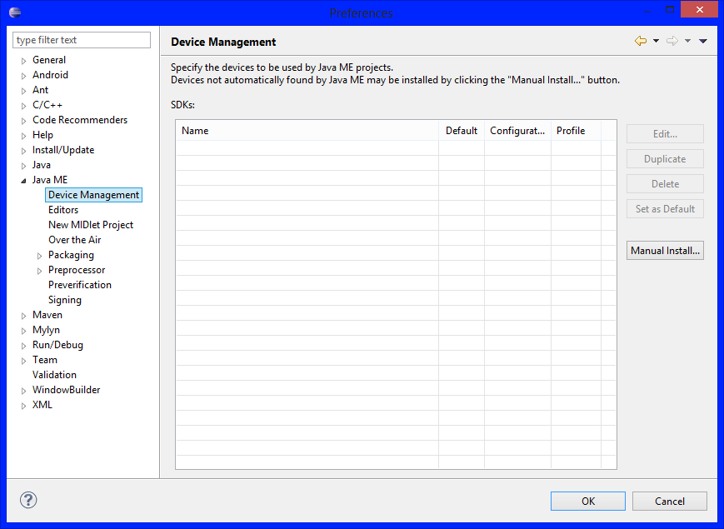This screenshot has width=724, height=529.
Task: Click the back navigation arrow
Action: (642, 41)
